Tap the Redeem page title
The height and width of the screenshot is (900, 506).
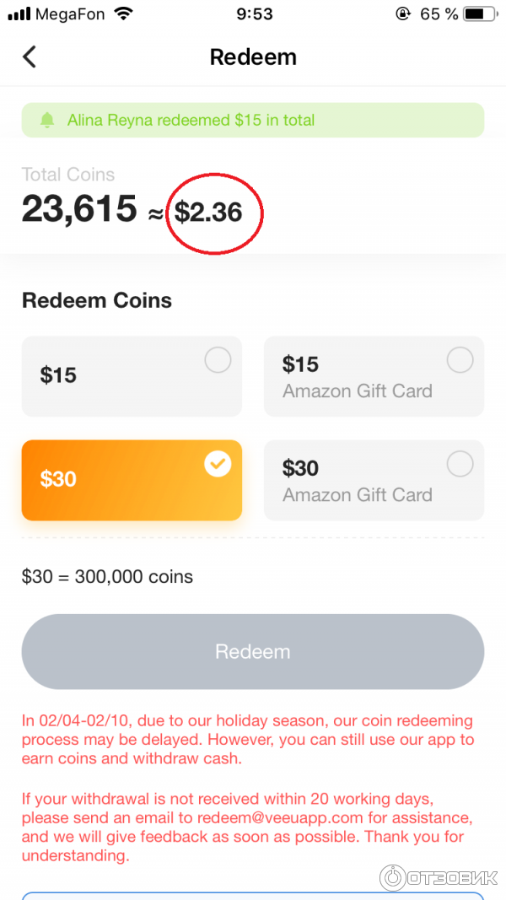pyautogui.click(x=253, y=57)
